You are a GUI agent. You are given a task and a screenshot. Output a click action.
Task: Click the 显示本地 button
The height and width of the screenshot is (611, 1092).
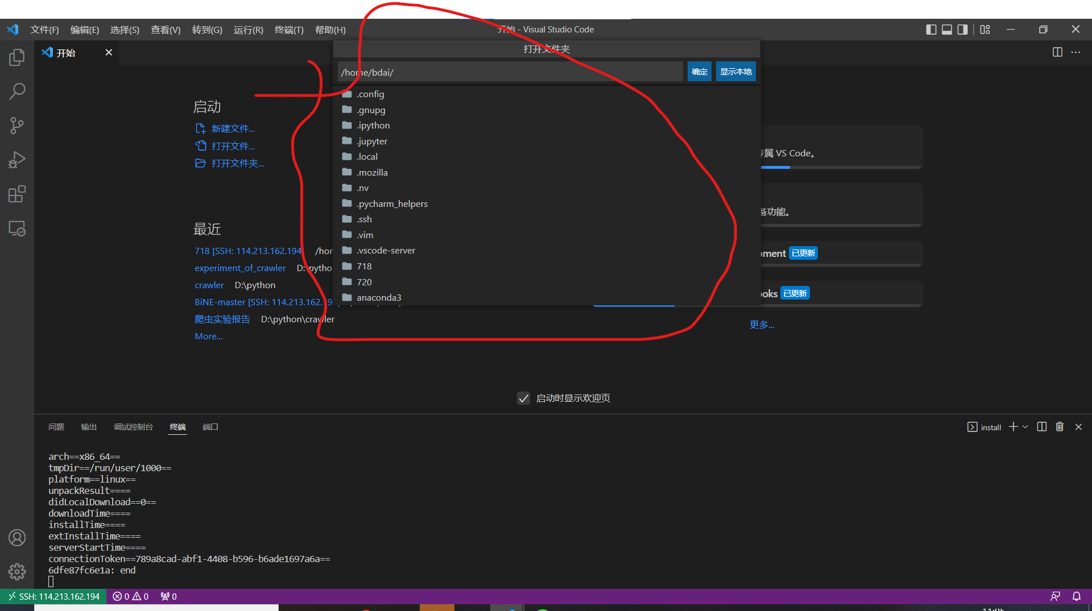(736, 72)
